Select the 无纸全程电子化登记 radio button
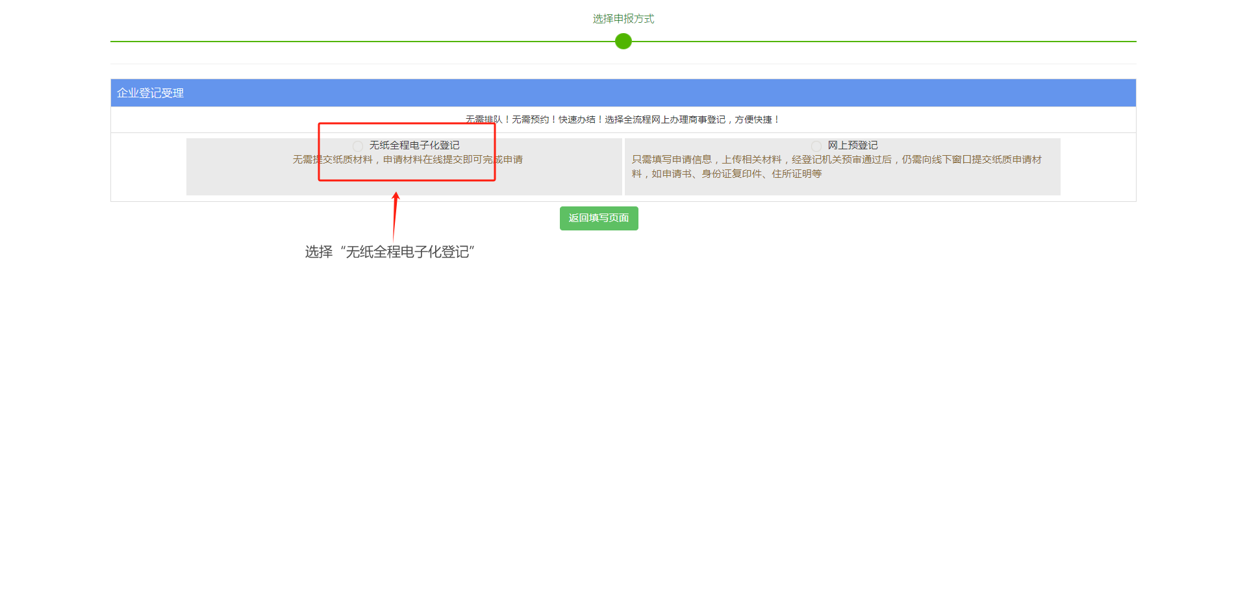 358,146
